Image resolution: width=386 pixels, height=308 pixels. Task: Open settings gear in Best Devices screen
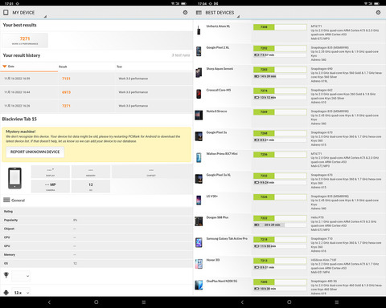(x=378, y=12)
